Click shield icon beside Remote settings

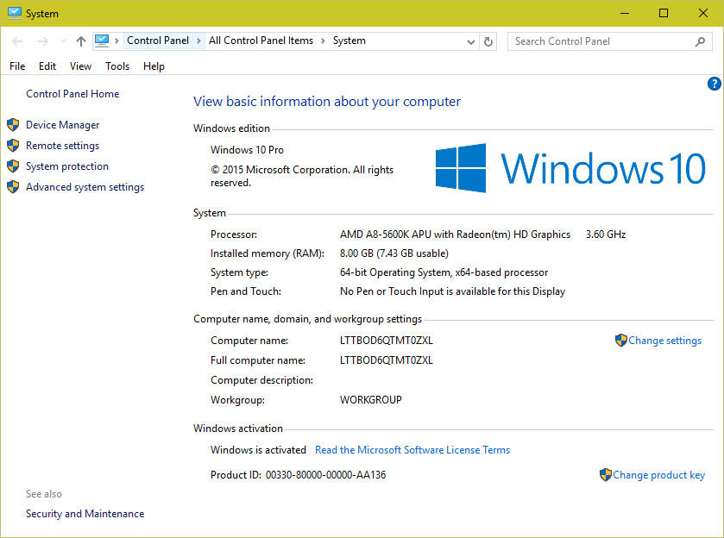[x=13, y=146]
